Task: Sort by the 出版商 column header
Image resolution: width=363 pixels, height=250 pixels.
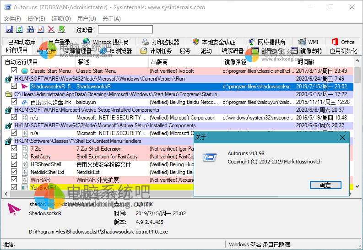Action: tap(185, 62)
